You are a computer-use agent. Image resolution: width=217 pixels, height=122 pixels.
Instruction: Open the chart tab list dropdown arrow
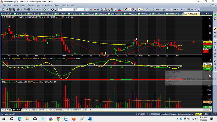click(x=211, y=14)
